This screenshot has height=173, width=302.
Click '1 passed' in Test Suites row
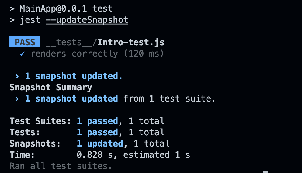tap(97, 121)
